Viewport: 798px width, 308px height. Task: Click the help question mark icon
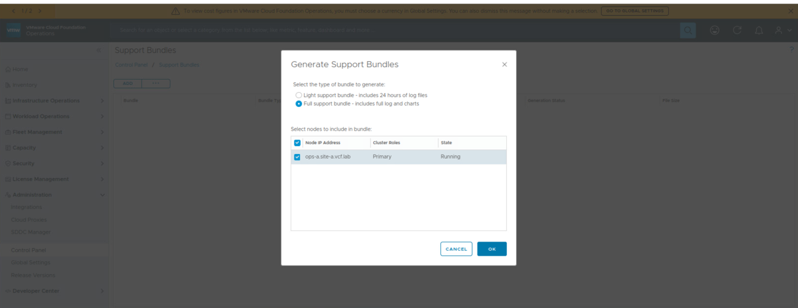(792, 50)
